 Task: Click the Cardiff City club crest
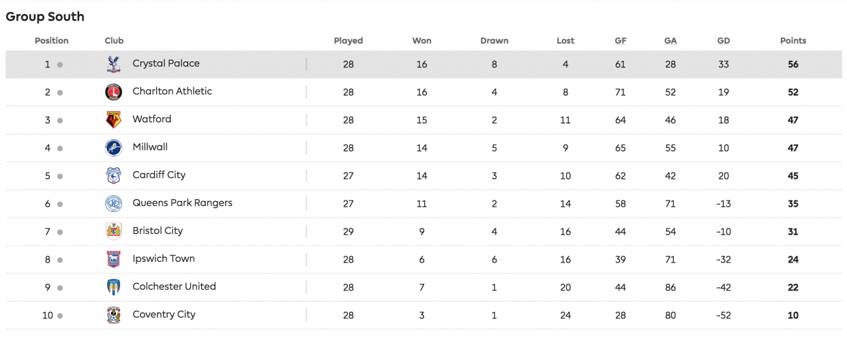[113, 176]
